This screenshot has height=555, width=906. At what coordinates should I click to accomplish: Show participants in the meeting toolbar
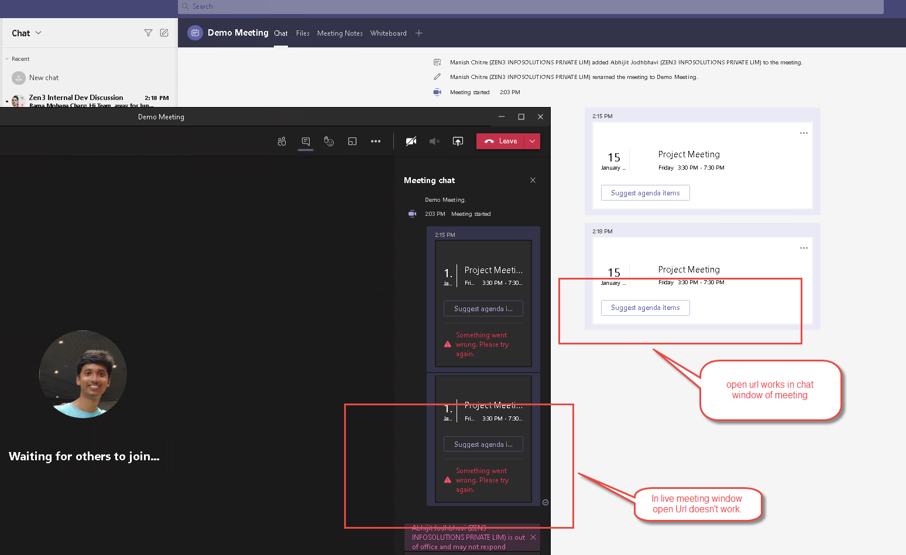tap(282, 141)
